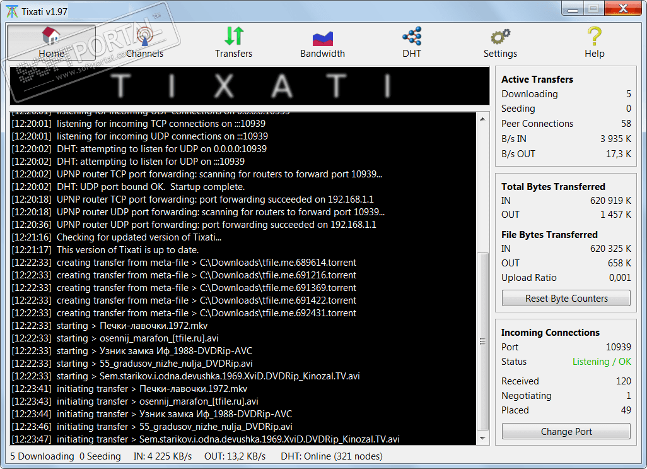Click the B/s IN value 3 935 K

click(615, 139)
